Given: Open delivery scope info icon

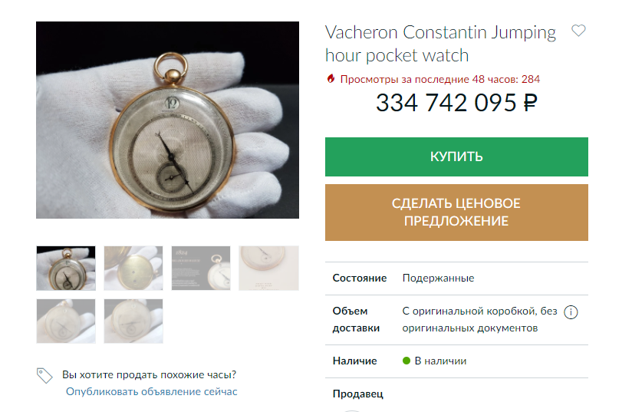Looking at the screenshot, I should tap(571, 312).
